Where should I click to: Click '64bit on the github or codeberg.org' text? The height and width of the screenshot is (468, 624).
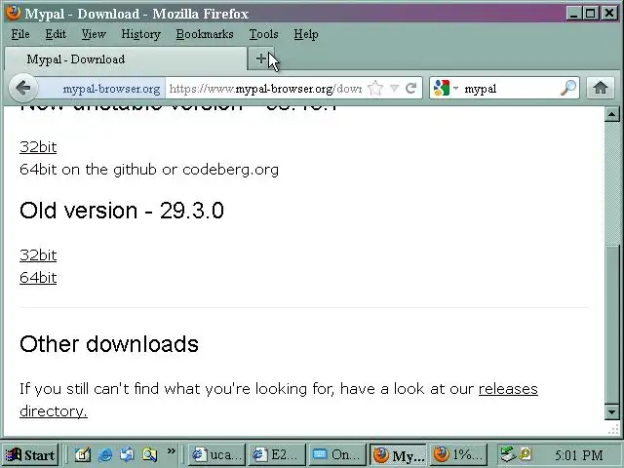[x=149, y=170]
